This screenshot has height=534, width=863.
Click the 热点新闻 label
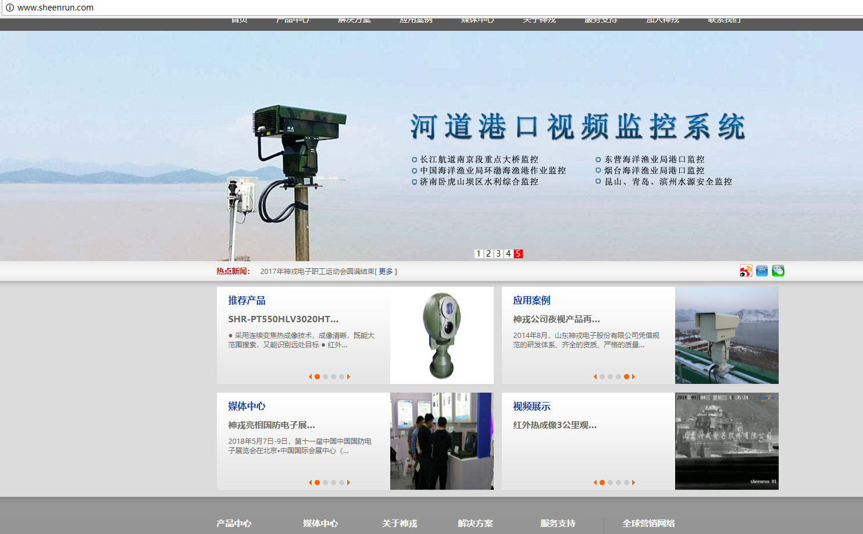tap(233, 272)
